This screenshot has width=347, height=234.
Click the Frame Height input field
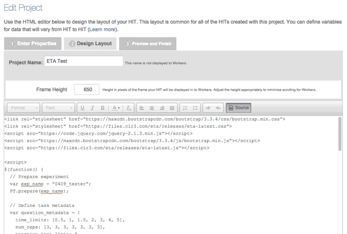click(87, 90)
